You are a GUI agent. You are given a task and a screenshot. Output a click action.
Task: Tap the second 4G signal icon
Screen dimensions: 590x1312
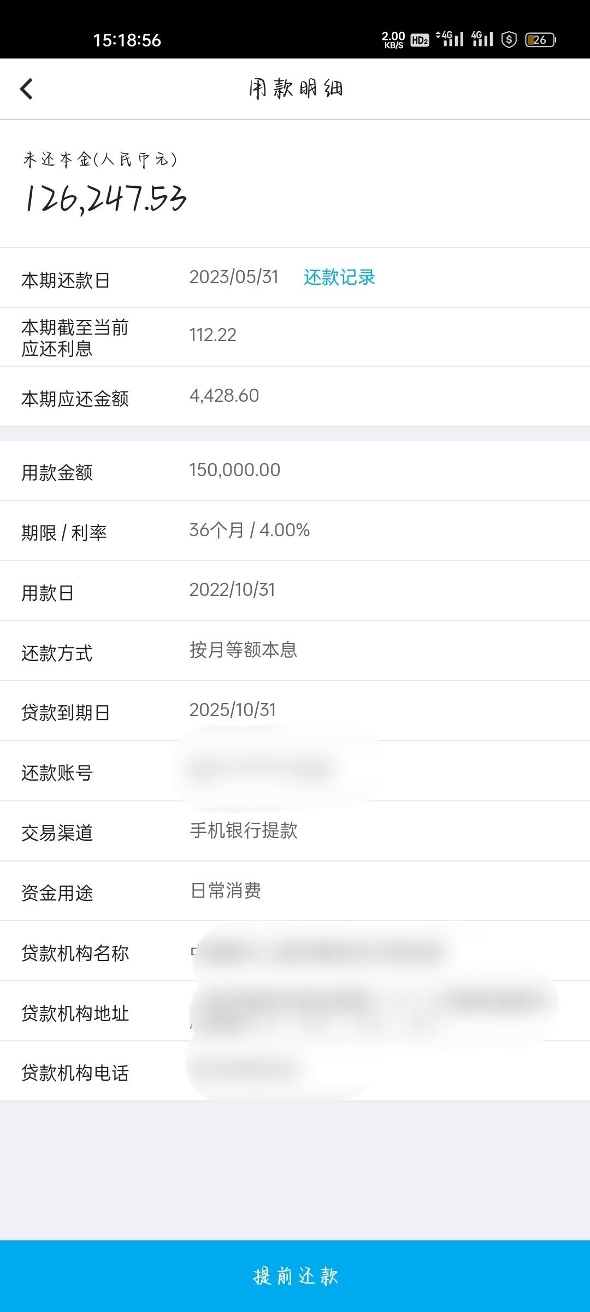click(482, 39)
